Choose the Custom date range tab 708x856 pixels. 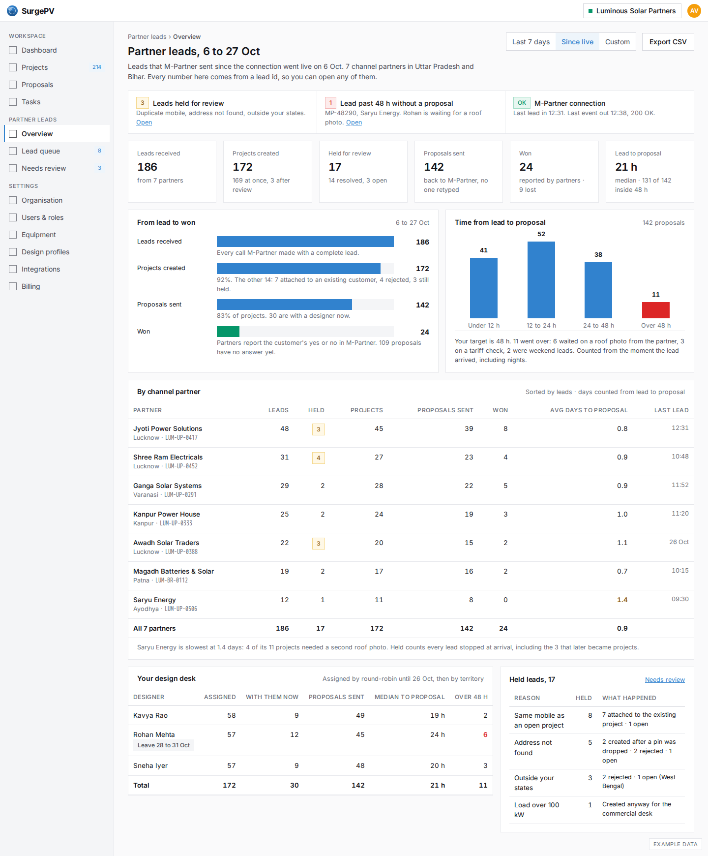(618, 42)
